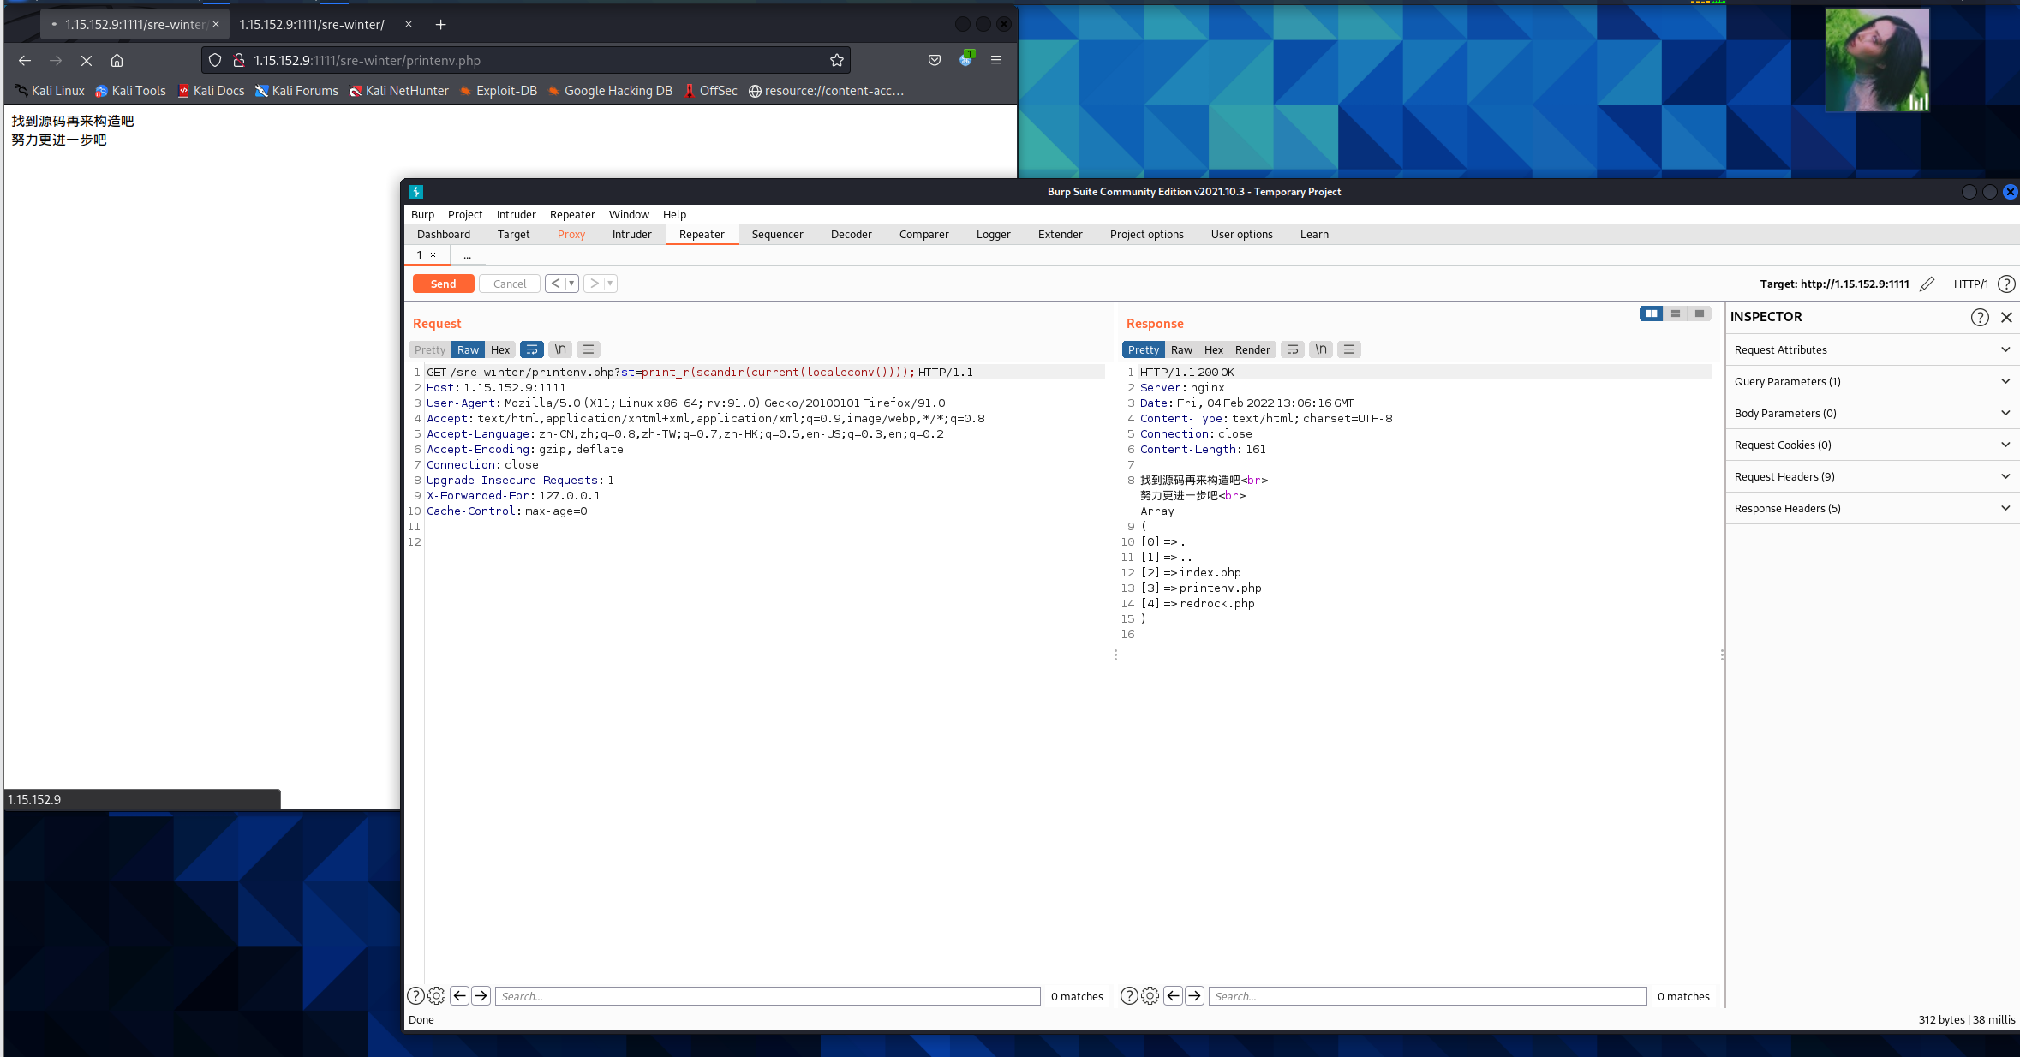Screen dimensions: 2020x1057
Task: Switch to the Proxy tab
Action: point(571,234)
